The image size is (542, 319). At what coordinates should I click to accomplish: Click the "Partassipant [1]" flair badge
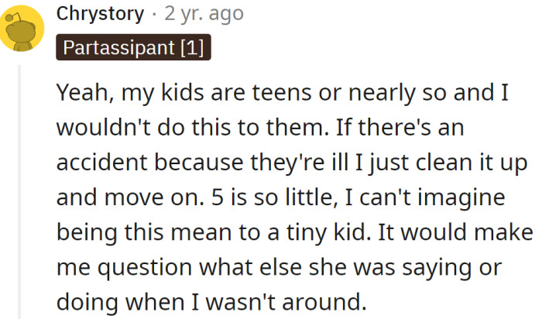click(x=133, y=48)
